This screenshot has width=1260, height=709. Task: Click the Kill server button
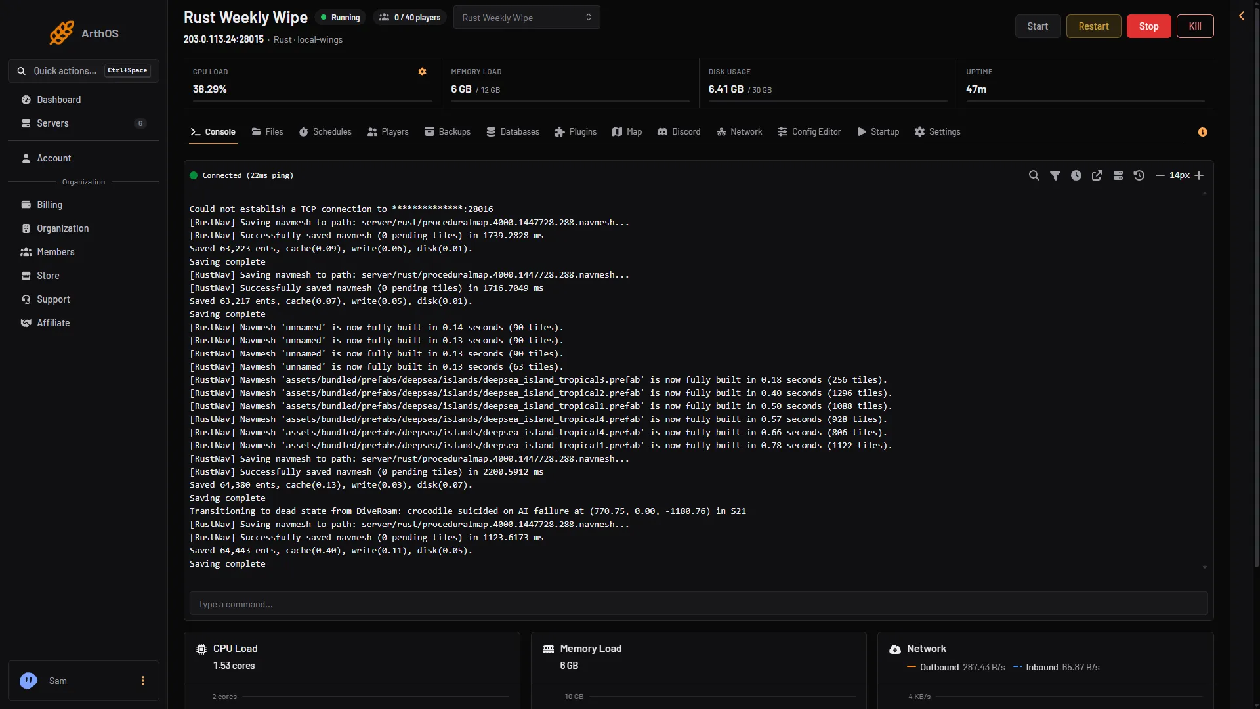point(1195,26)
